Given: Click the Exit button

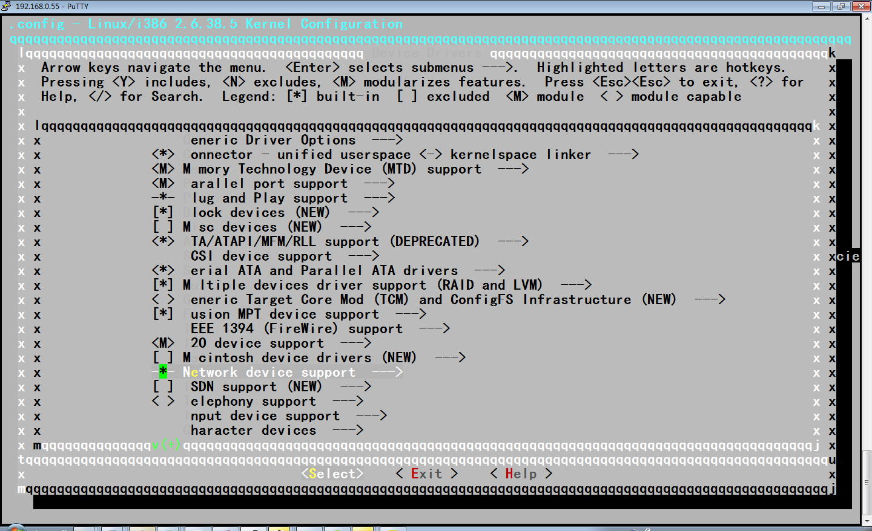Looking at the screenshot, I should (427, 474).
